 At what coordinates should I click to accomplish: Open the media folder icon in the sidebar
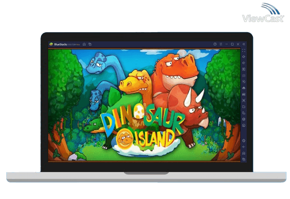tap(244, 107)
